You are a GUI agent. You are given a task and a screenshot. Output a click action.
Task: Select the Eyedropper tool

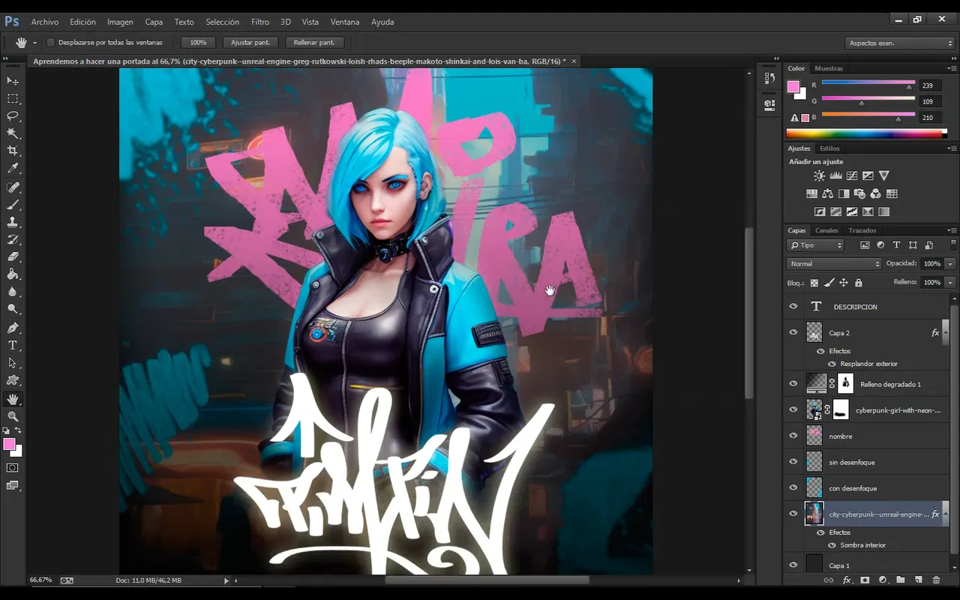(x=13, y=169)
